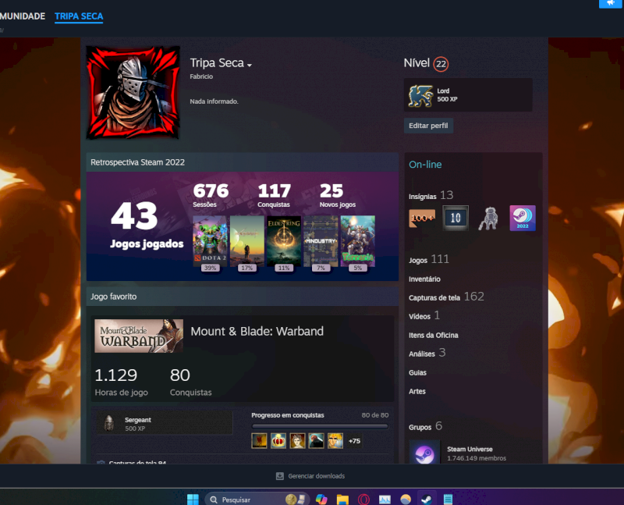Open the COMUNIDADE menu item

[x=23, y=16]
